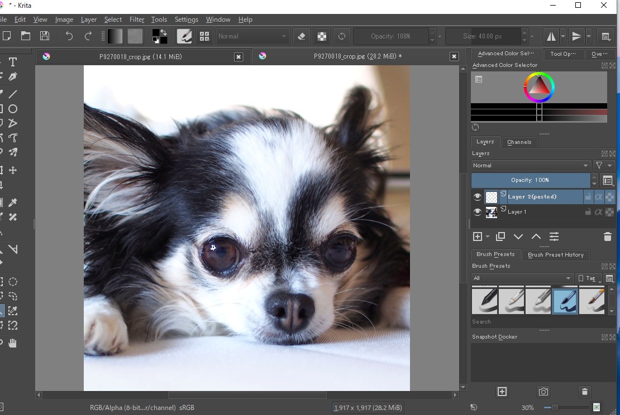Switch to Brush Preset History tab
620x415 pixels.
[556, 255]
